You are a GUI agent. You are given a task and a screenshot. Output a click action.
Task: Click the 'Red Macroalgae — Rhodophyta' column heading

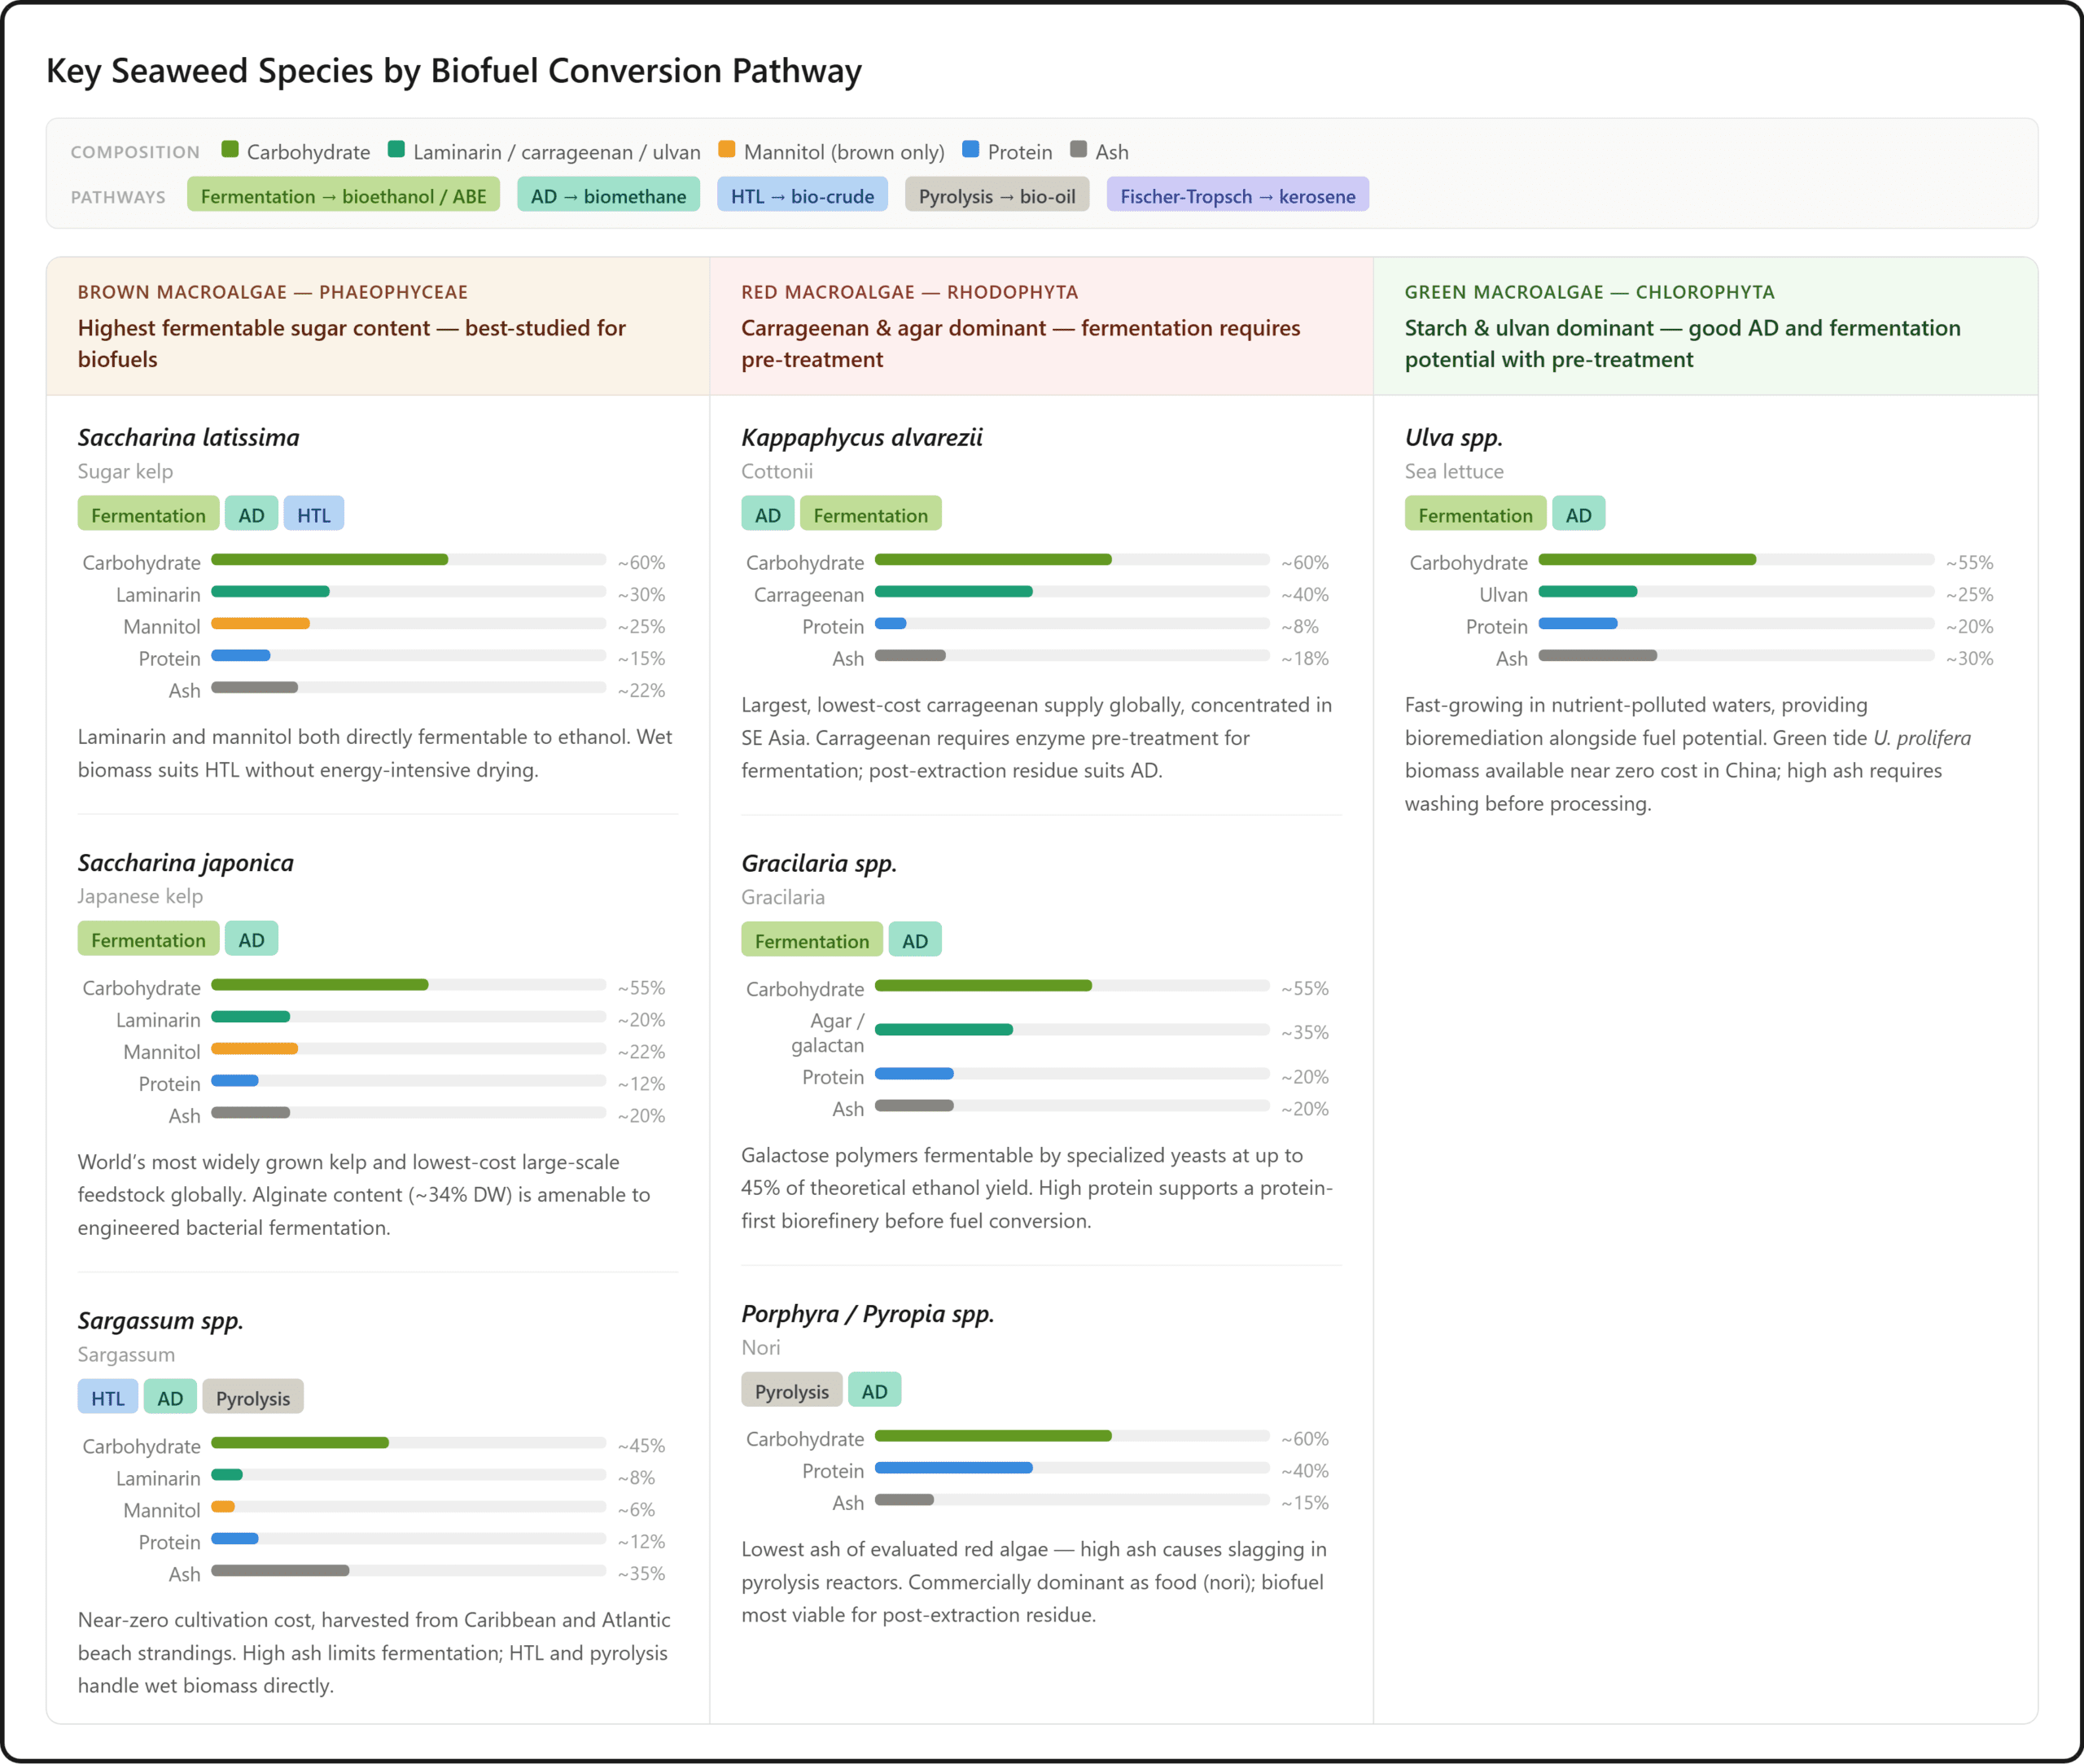coord(910,292)
